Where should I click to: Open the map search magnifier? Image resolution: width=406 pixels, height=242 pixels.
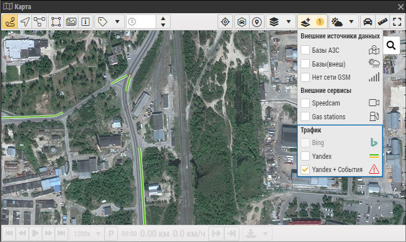391,45
